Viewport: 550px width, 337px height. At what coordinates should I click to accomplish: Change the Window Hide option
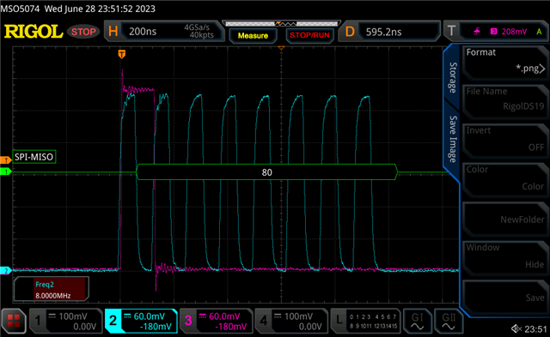504,256
